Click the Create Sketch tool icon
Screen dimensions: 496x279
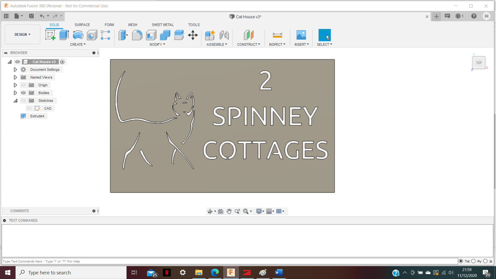50,35
